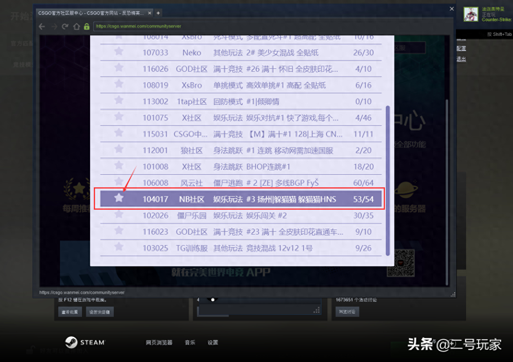Image resolution: width=513 pixels, height=362 pixels.
Task: Toggle the favorite star for 113002 1tap社区
Action: [119, 101]
